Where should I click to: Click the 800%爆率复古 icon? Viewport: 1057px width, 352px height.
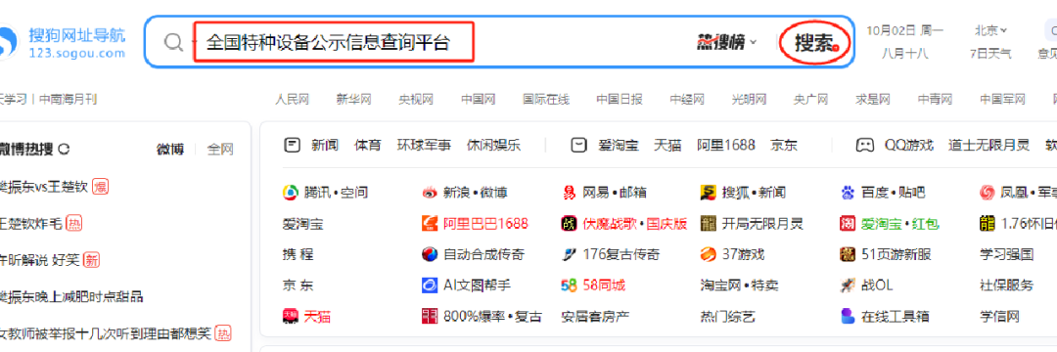point(430,316)
